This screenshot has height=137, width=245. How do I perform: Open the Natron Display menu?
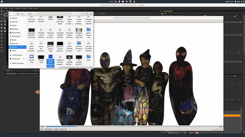(x=18, y=8)
